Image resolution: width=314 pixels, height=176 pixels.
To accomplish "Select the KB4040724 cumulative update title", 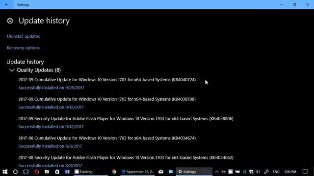I will coord(107,80).
